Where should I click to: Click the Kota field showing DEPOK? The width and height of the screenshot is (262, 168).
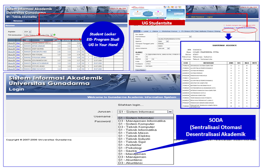tap(163, 61)
